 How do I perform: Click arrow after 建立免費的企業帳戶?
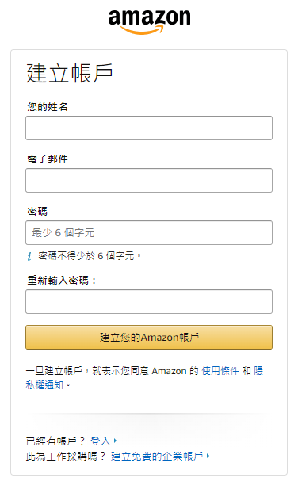point(208,456)
